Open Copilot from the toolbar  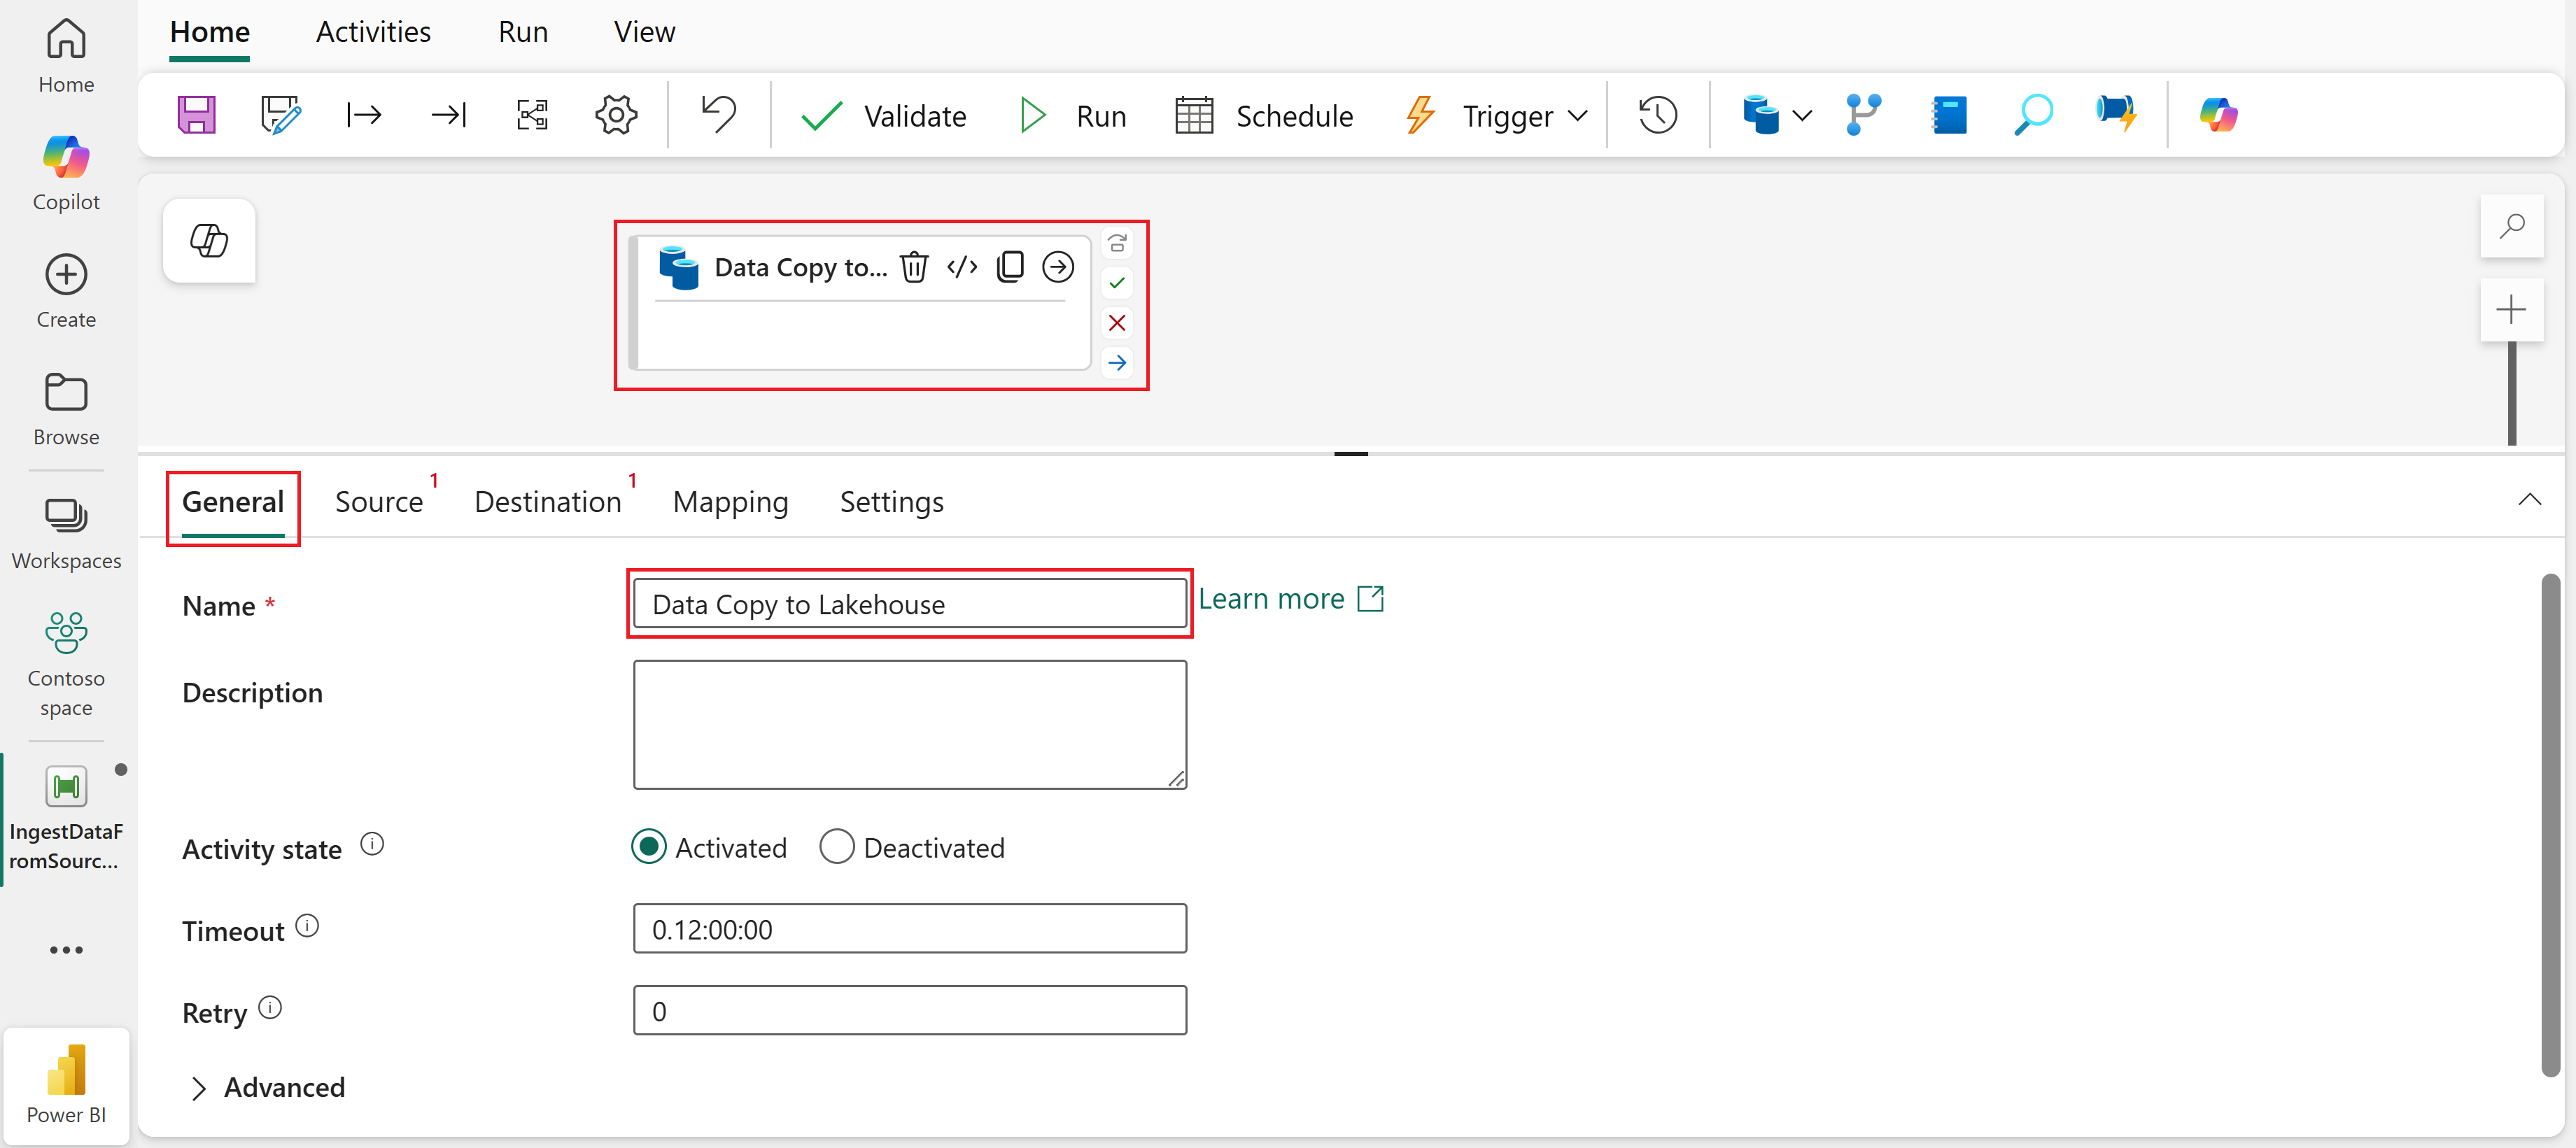pos(2218,115)
